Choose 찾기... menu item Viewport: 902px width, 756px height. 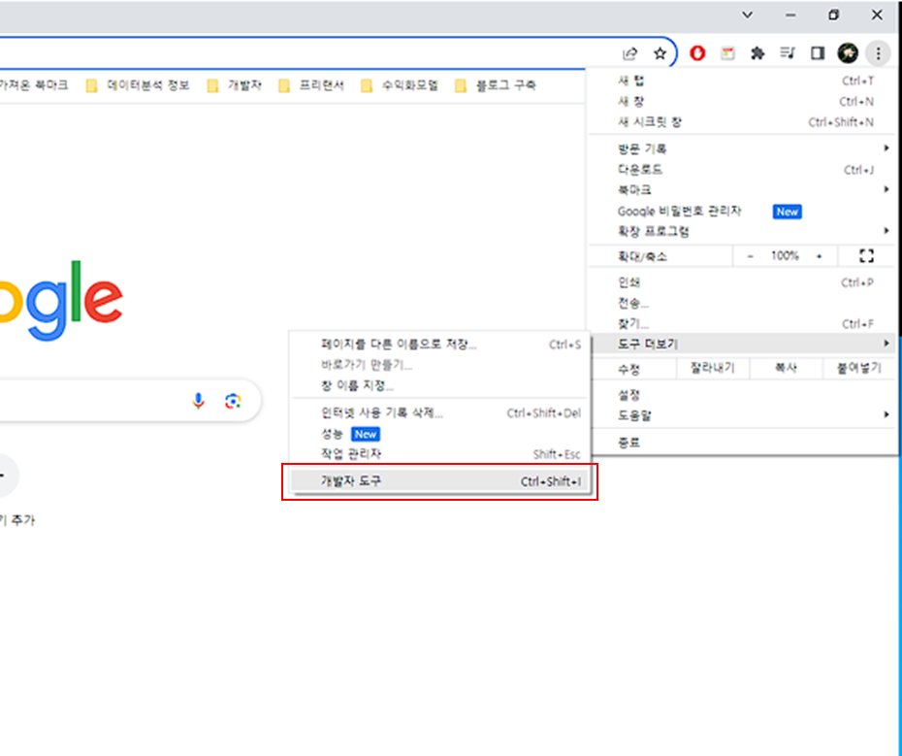(743, 323)
